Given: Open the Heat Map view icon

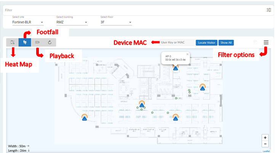Looking at the screenshot, I should coord(12,42).
